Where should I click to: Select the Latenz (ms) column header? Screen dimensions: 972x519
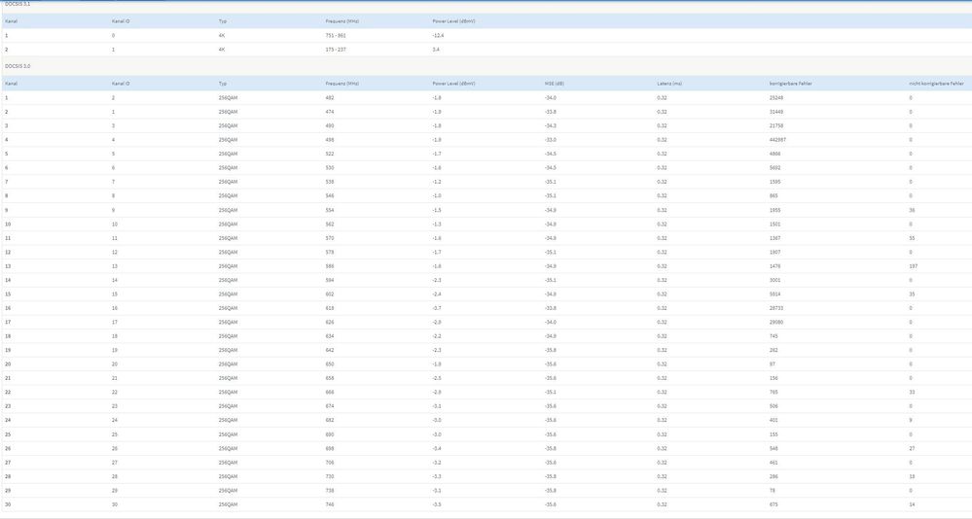click(669, 83)
